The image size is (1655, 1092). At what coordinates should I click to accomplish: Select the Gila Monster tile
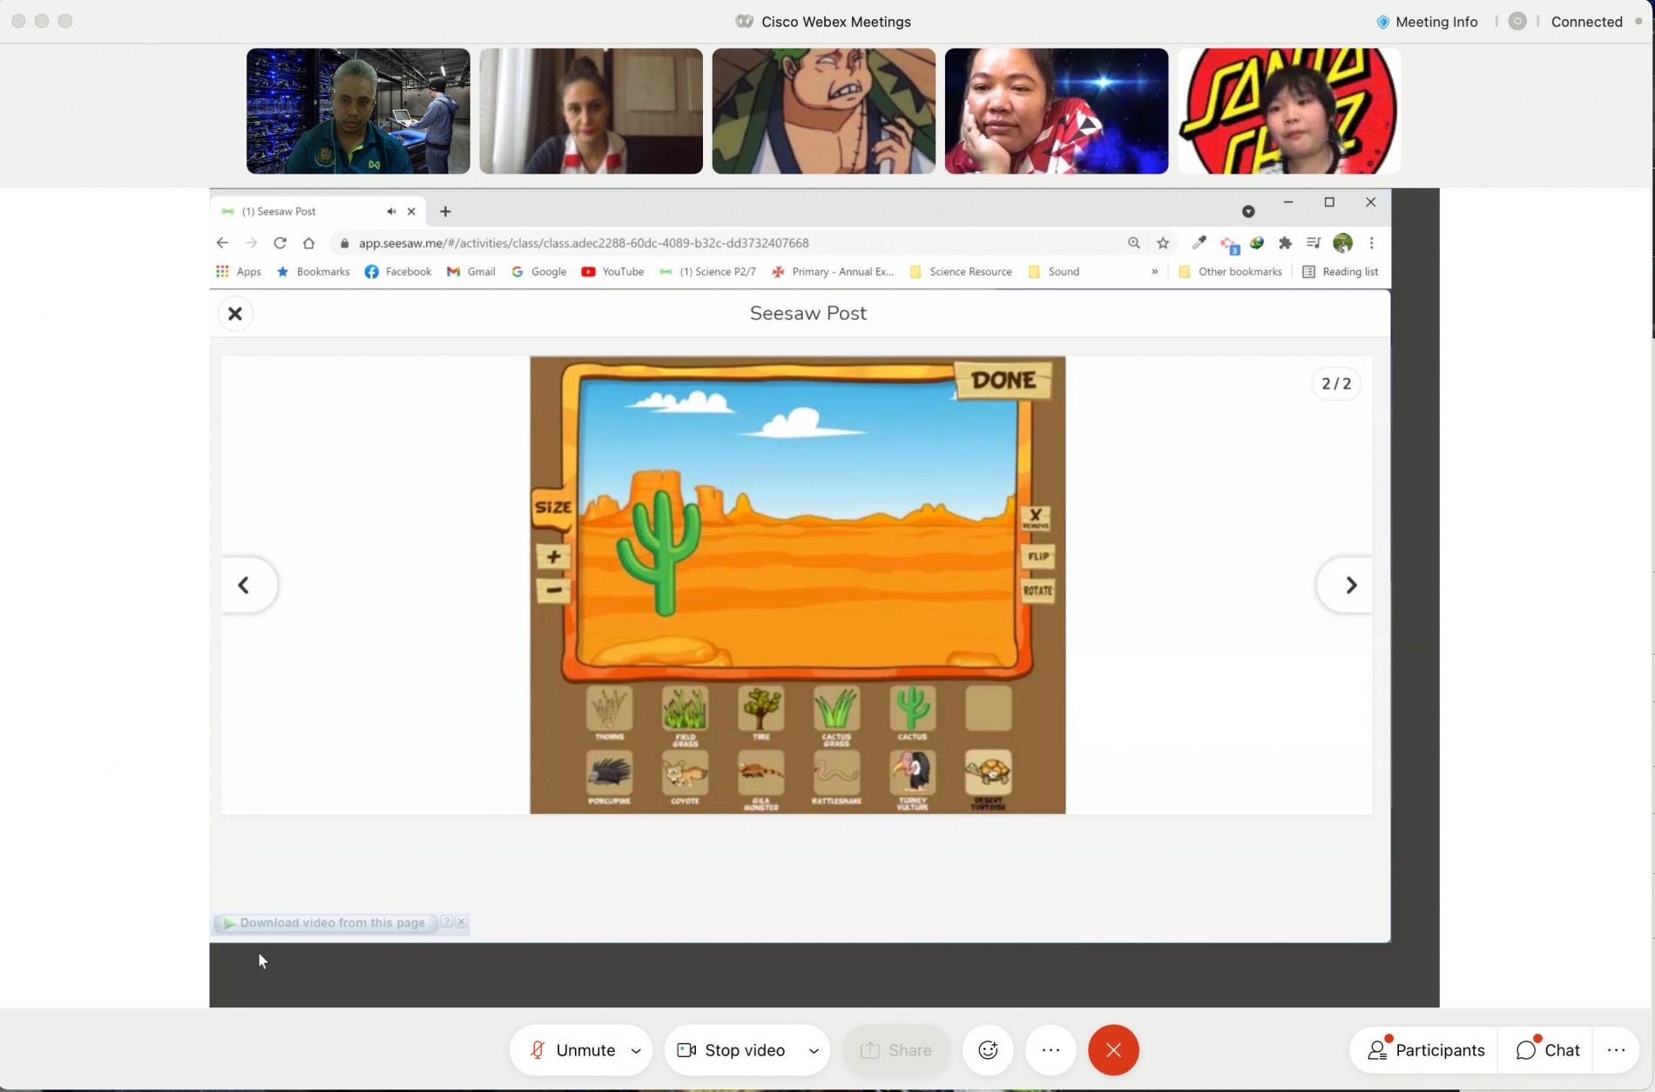(760, 772)
